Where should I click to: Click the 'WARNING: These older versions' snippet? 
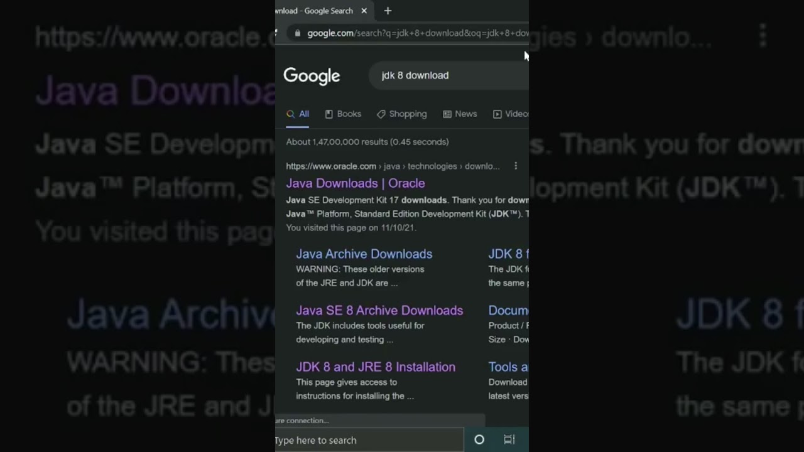pos(360,269)
